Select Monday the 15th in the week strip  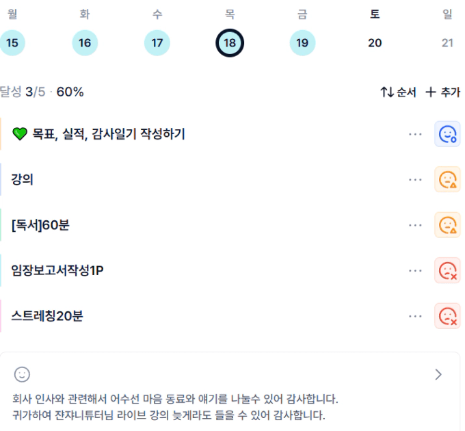coord(12,43)
